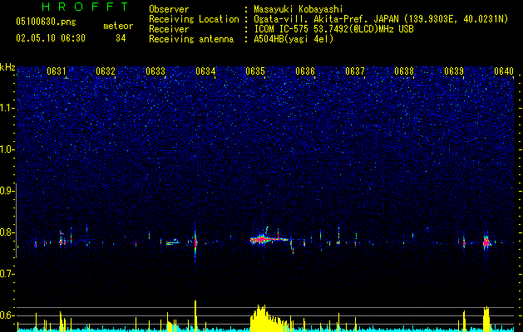Click the kHz axis unit label

(x=7, y=67)
